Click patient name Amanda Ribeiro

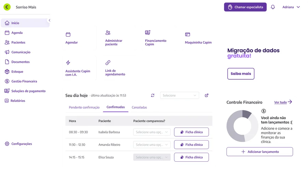click(x=109, y=145)
